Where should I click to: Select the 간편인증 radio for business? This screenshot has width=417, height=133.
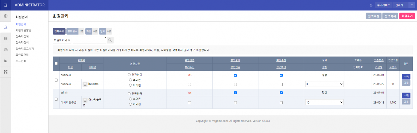coord(129,75)
